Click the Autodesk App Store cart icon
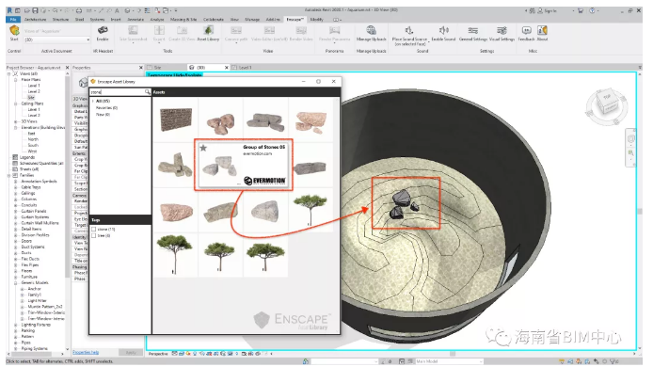 (x=581, y=10)
